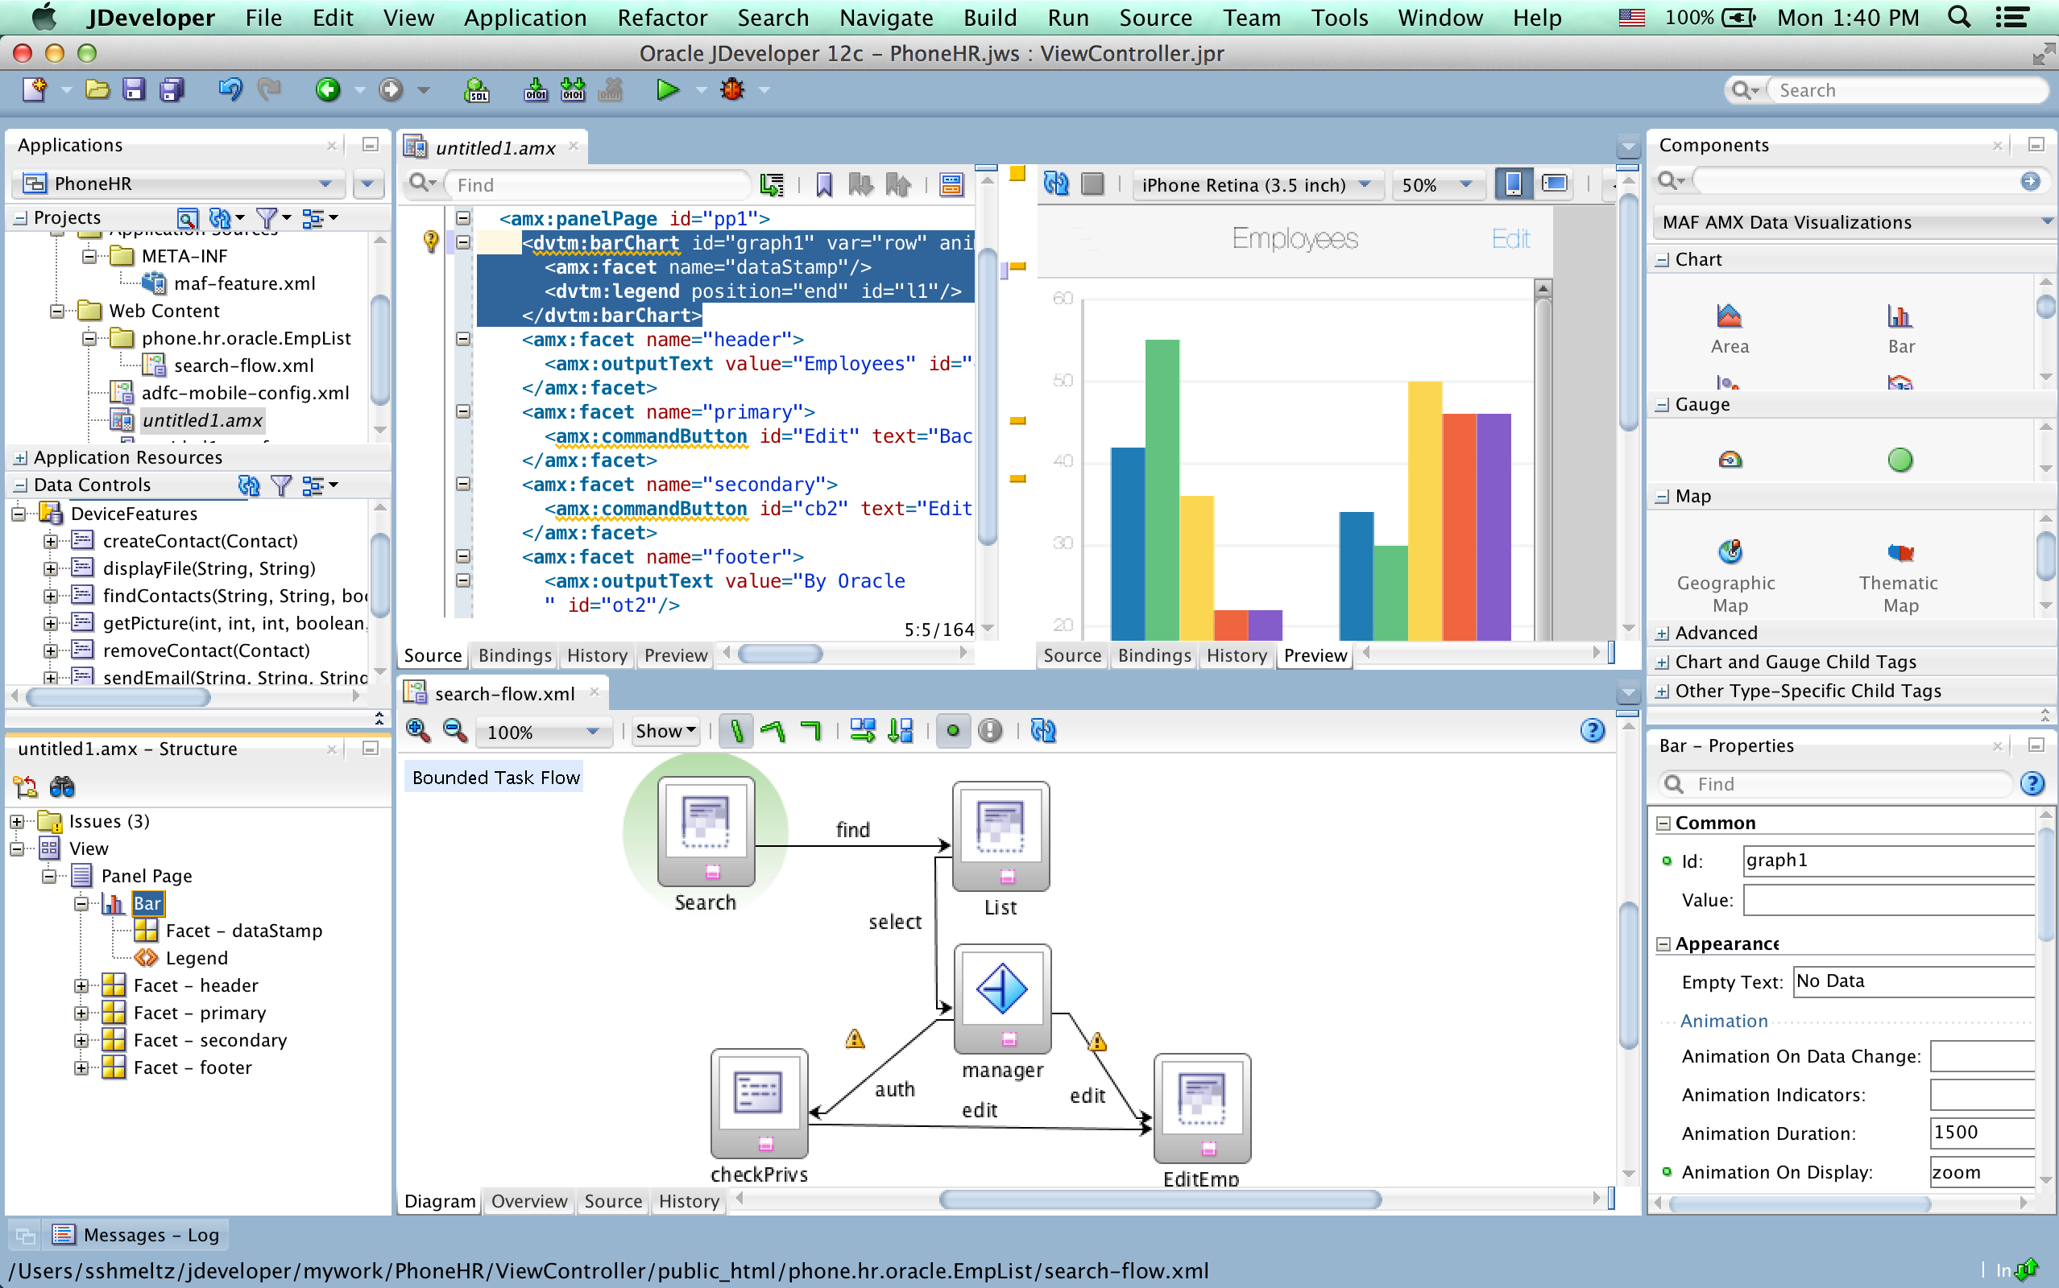Toggle the Mark Default Activity green dot button
The width and height of the screenshot is (2059, 1288).
click(953, 731)
